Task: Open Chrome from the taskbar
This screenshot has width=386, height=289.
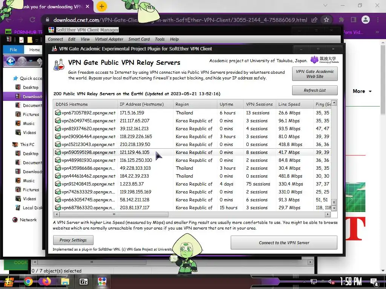Action: pos(28,281)
